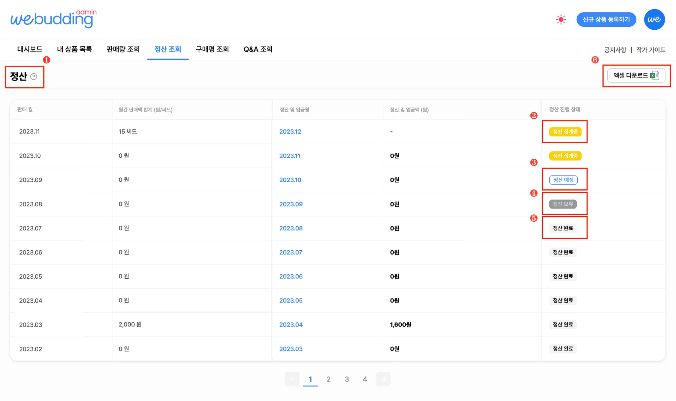
Task: Click the 2023.04 settlement month link
Action: (291, 324)
